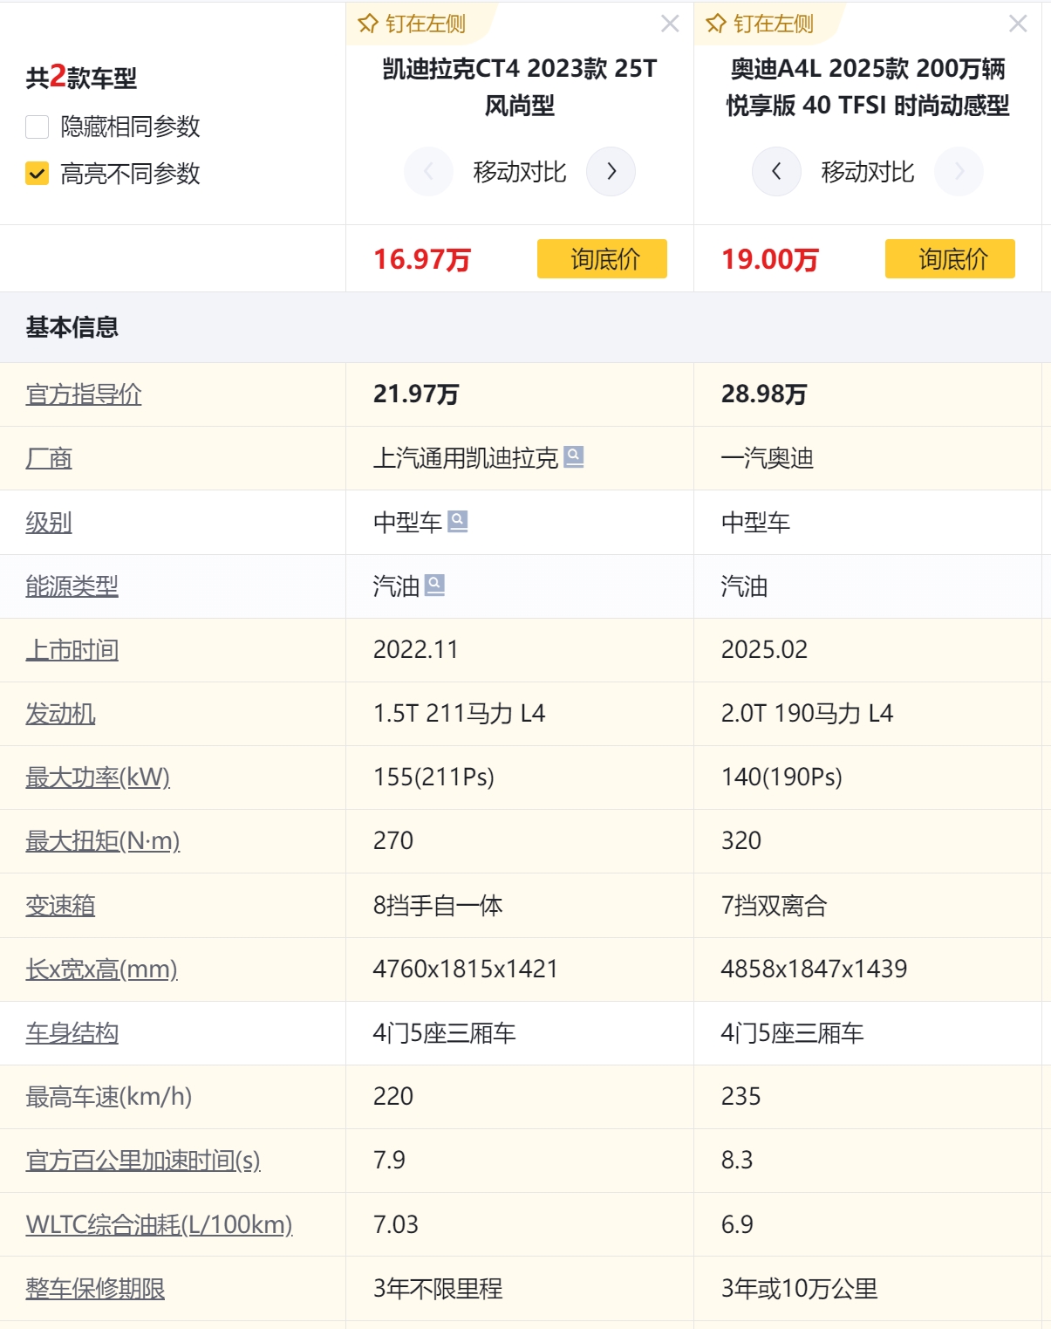Open the 官方指导价 parameter link
The height and width of the screenshot is (1329, 1051).
tap(84, 394)
